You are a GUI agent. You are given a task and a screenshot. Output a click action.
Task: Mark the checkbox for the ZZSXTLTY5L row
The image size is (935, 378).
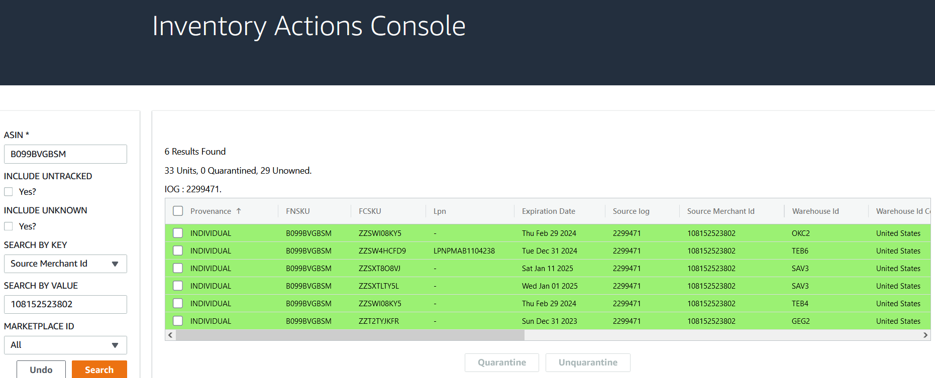pyautogui.click(x=178, y=286)
